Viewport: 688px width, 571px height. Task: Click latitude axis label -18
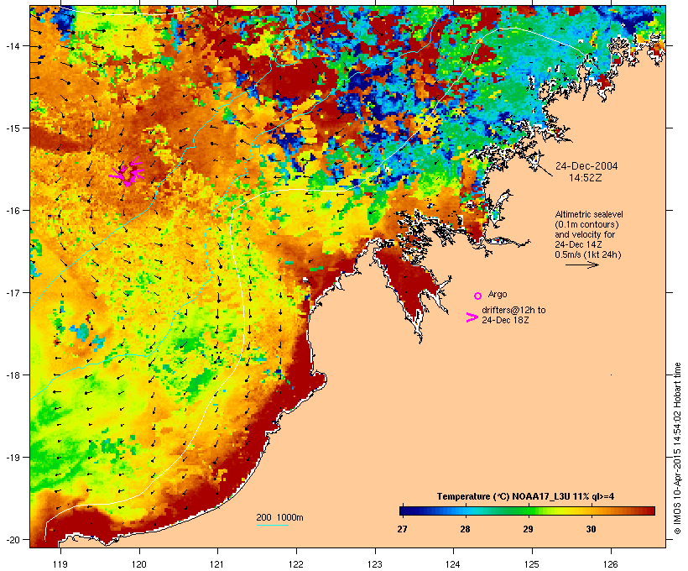click(x=12, y=375)
